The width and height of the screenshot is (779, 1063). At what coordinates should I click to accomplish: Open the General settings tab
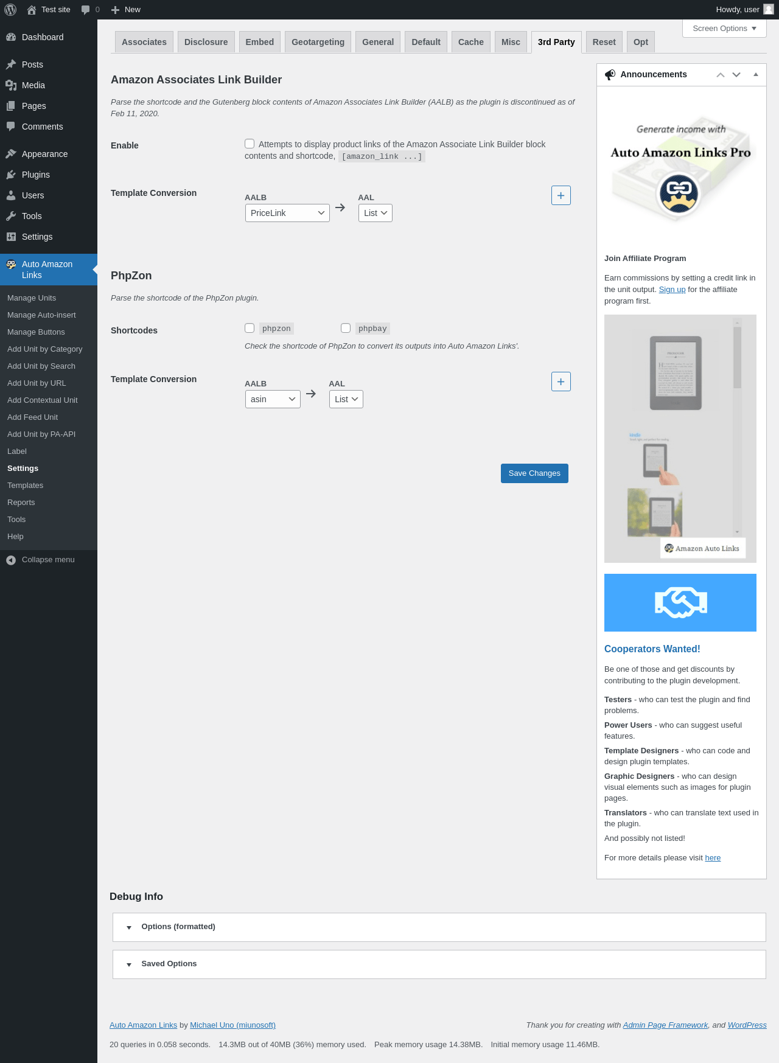point(378,42)
